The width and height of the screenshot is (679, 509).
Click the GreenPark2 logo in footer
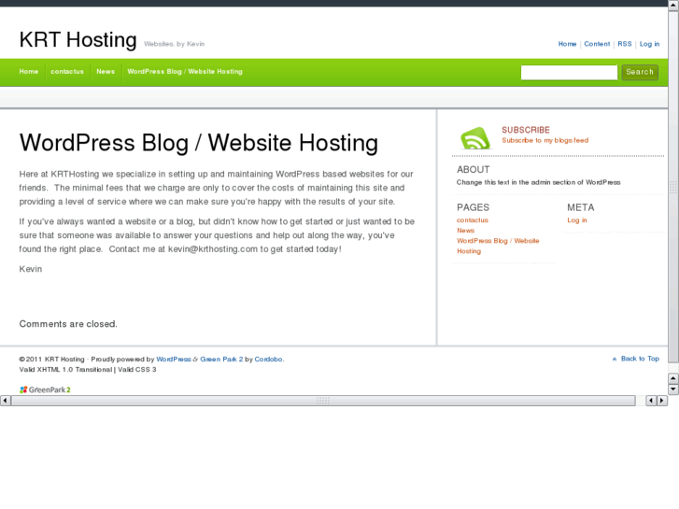coord(45,389)
